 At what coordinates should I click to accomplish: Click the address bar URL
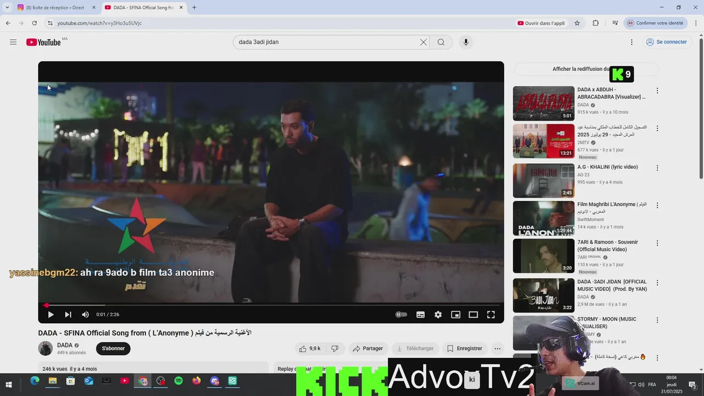click(100, 23)
